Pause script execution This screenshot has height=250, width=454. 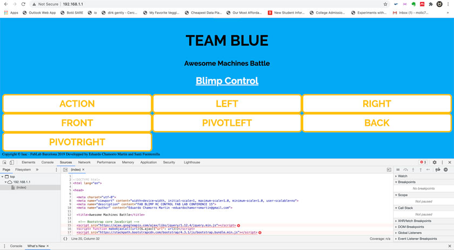pyautogui.click(x=398, y=170)
